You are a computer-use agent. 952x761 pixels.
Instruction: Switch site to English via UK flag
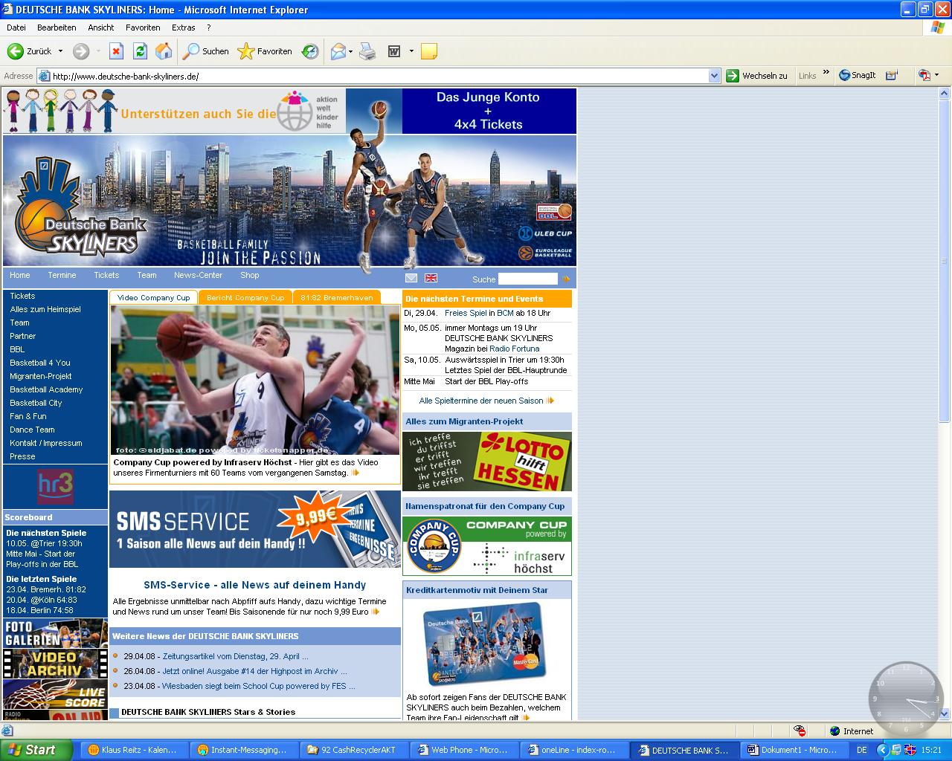431,278
